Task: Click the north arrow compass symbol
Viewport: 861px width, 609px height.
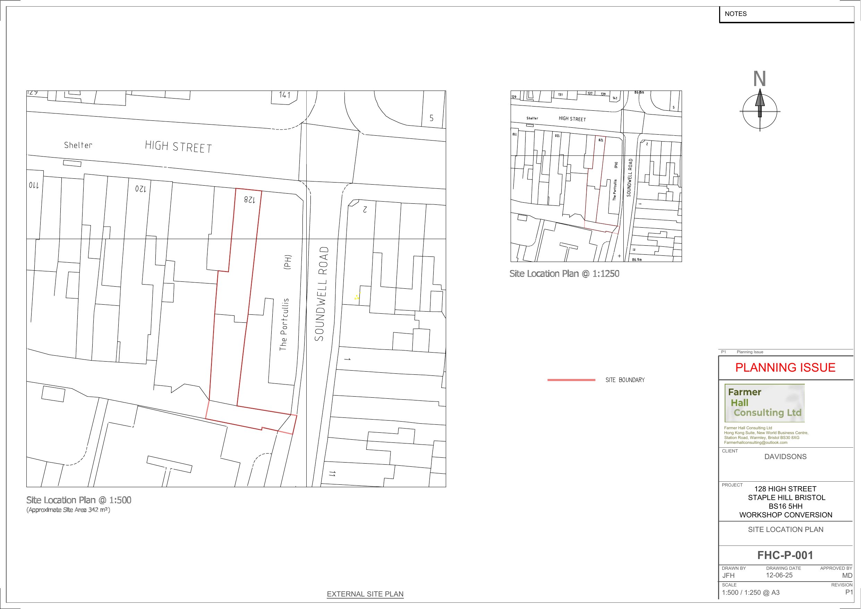Action: pyautogui.click(x=760, y=111)
